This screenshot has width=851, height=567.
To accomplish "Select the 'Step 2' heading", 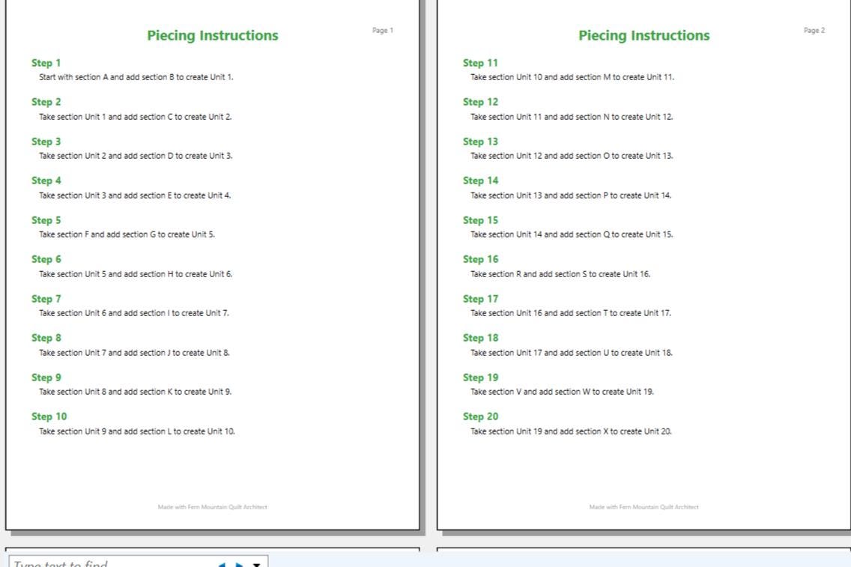I will pos(46,102).
